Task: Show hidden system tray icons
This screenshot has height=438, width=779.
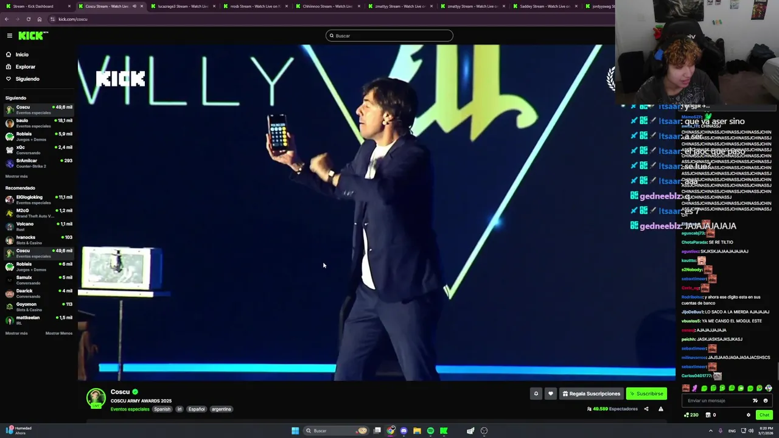Action: click(x=711, y=431)
